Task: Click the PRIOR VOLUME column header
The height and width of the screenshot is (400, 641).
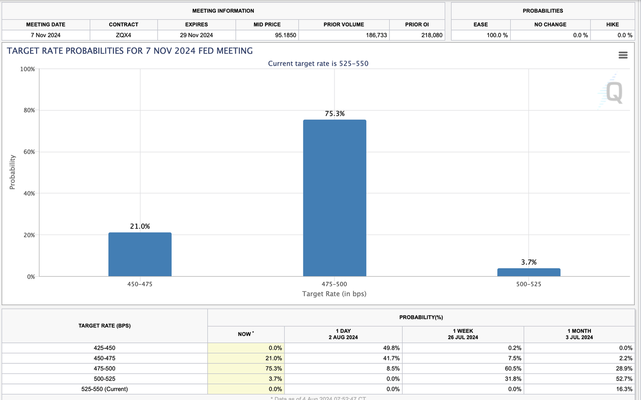Action: [344, 25]
